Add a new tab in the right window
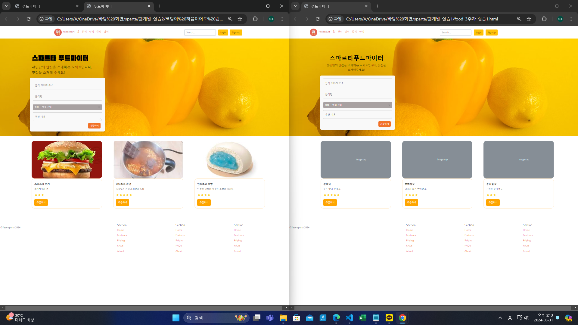 pyautogui.click(x=377, y=6)
